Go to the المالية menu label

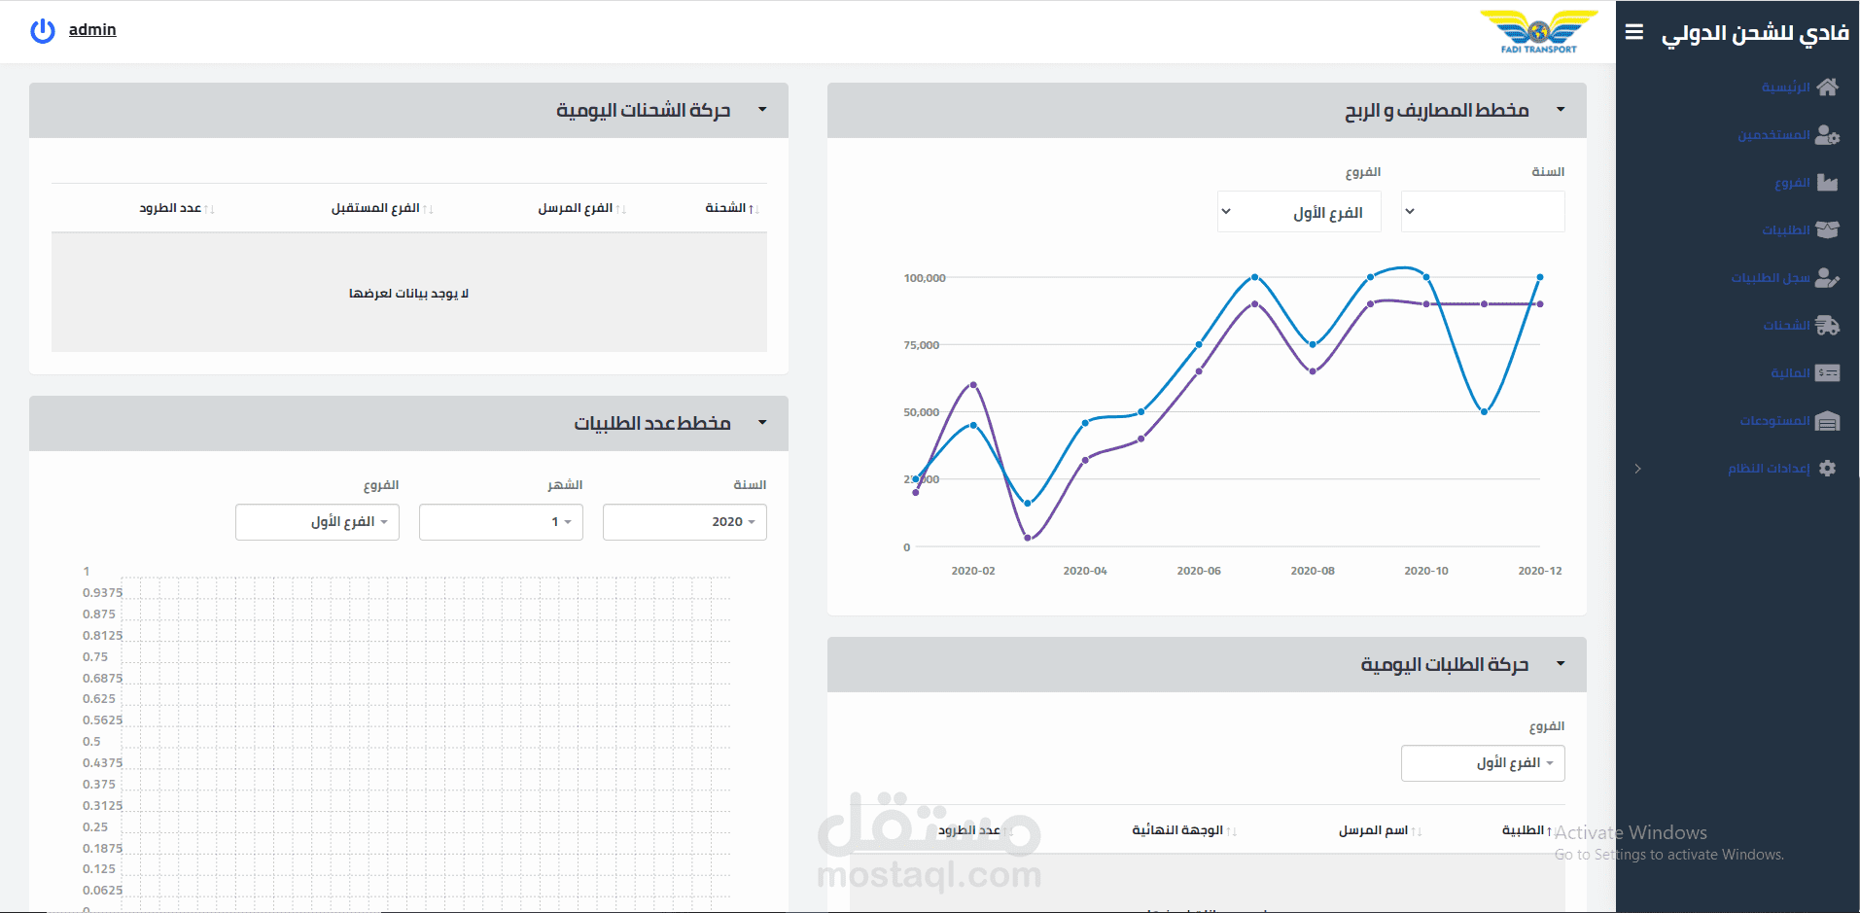1790,373
